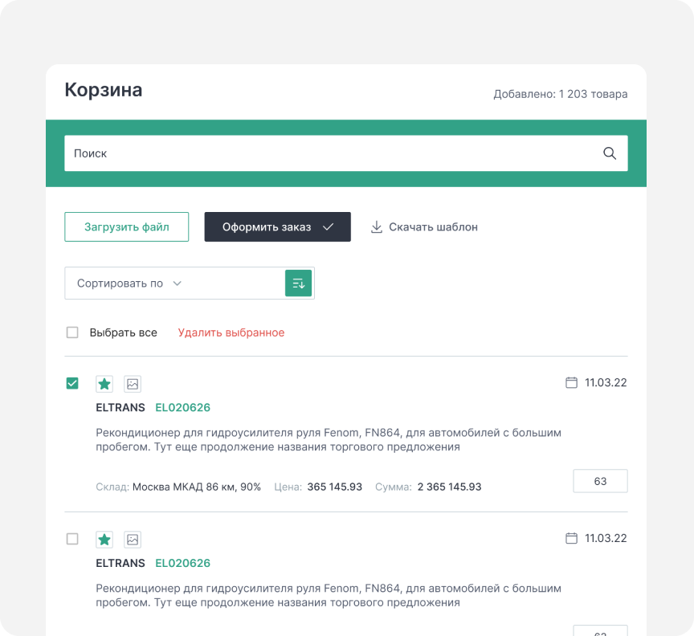Click article code EL020626 on second product
The image size is (694, 636).
(x=182, y=563)
